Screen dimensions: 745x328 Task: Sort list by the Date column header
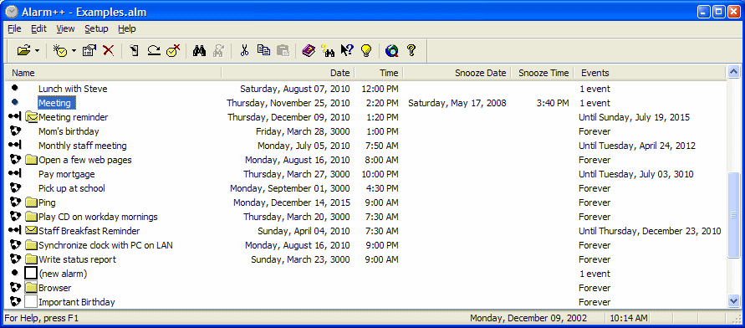[288, 73]
